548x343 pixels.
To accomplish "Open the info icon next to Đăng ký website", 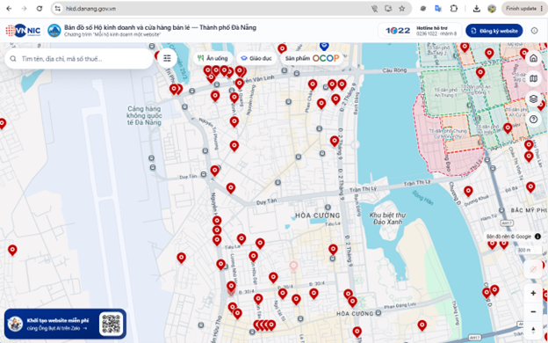I will coord(534,31).
